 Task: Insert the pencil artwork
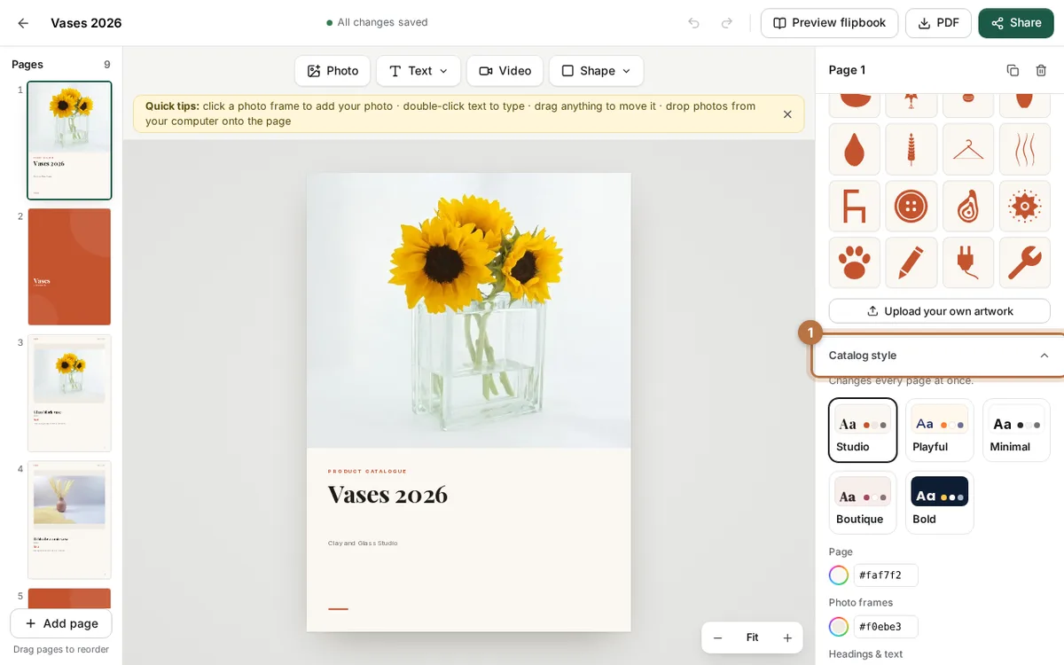pos(911,262)
